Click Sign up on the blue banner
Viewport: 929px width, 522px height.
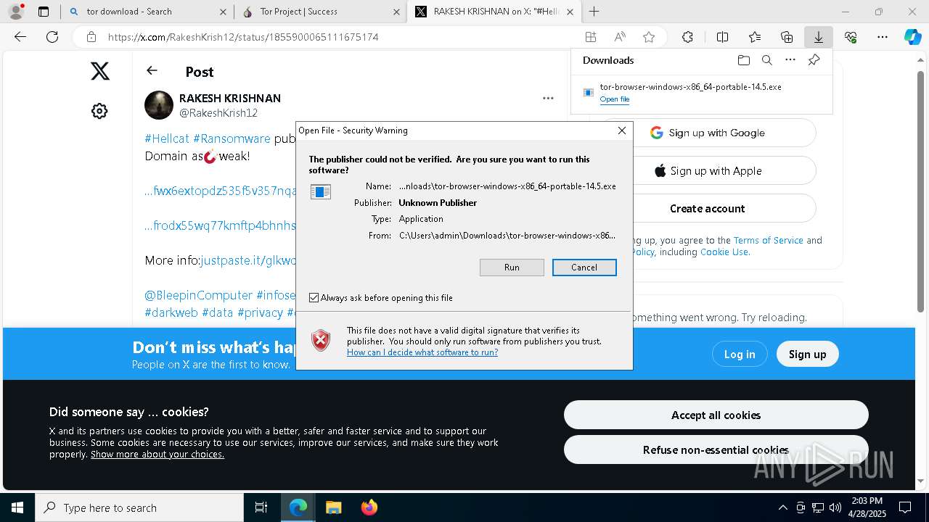(808, 354)
